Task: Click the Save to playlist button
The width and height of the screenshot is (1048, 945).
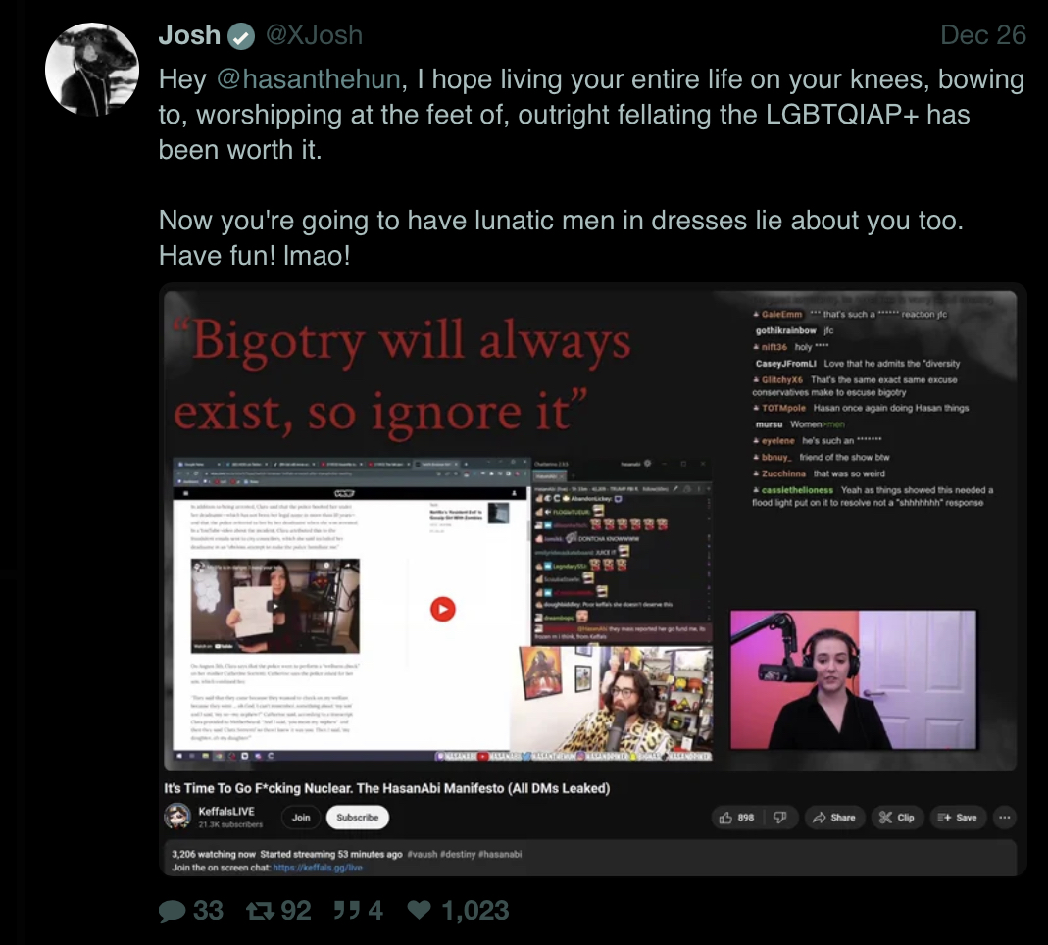Action: click(958, 818)
